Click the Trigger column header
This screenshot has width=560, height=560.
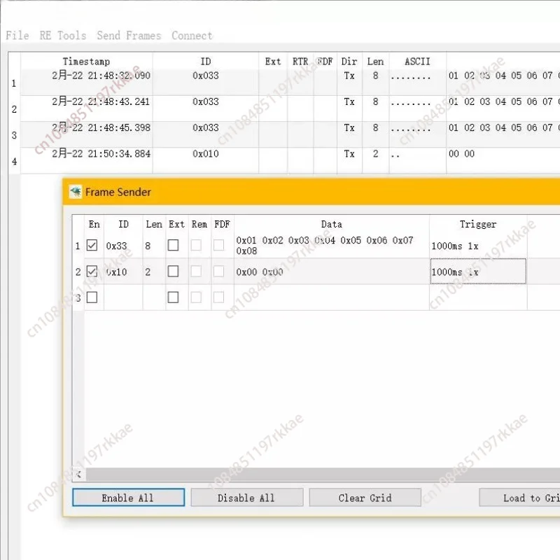tap(478, 224)
